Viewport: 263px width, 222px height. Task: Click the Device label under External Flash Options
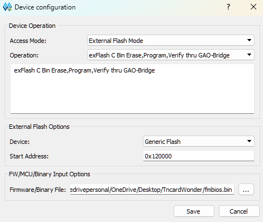click(x=20, y=142)
